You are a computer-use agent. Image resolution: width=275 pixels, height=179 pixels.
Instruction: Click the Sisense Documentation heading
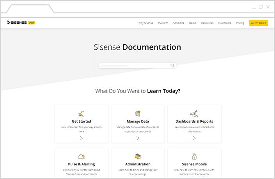[x=137, y=47]
